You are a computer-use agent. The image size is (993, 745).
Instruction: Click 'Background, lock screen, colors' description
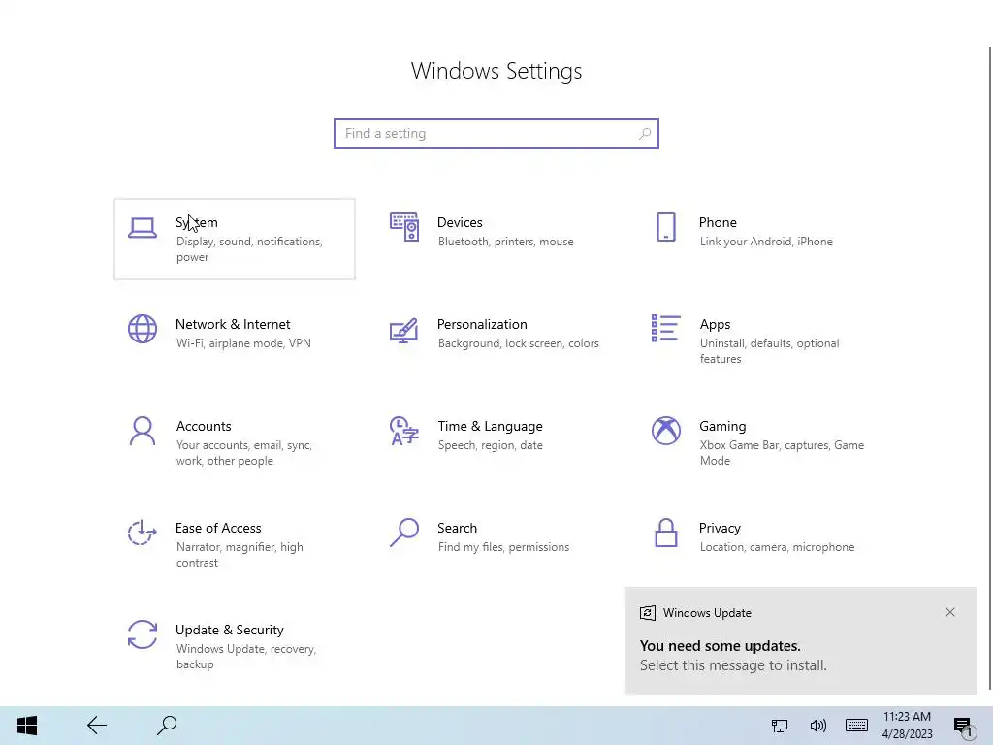pos(518,343)
